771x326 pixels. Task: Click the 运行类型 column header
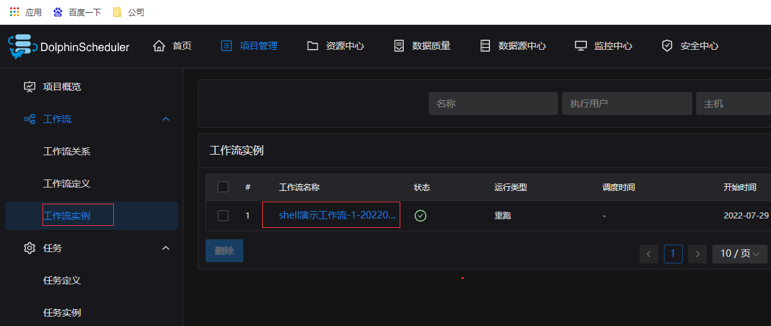pyautogui.click(x=511, y=188)
